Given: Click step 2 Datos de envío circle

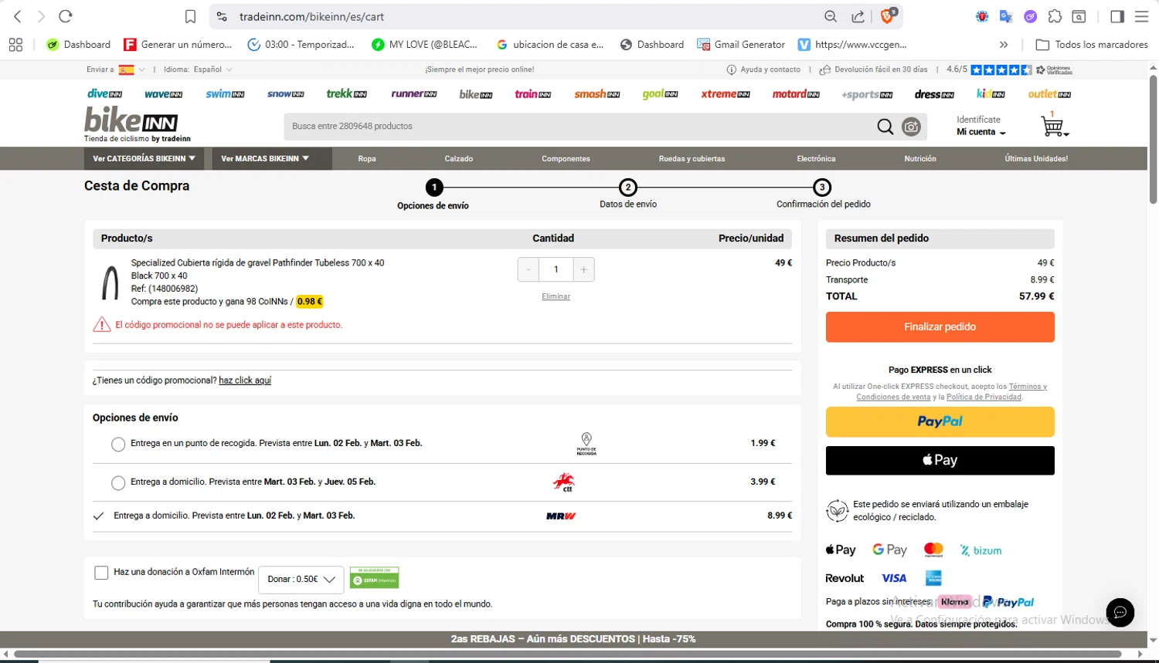Looking at the screenshot, I should pos(628,188).
